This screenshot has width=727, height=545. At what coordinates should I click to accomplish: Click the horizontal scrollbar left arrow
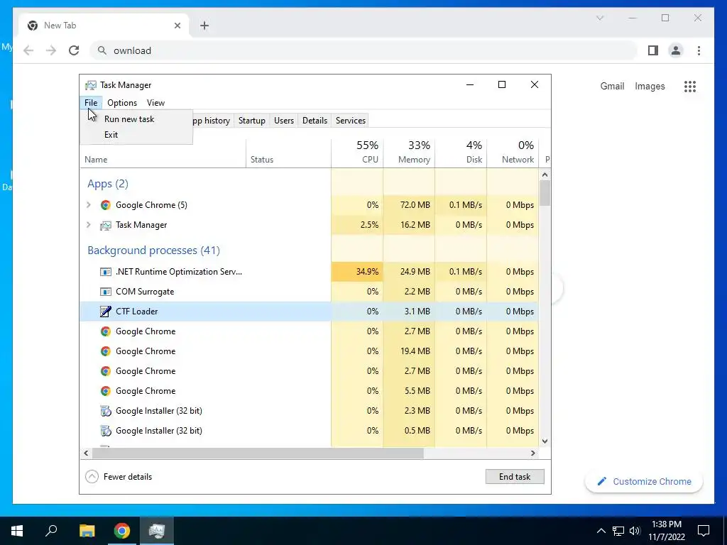[x=86, y=453]
